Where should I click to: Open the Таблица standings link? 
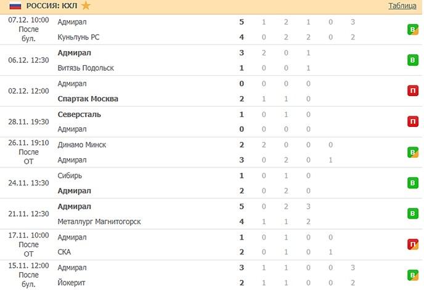click(x=402, y=6)
